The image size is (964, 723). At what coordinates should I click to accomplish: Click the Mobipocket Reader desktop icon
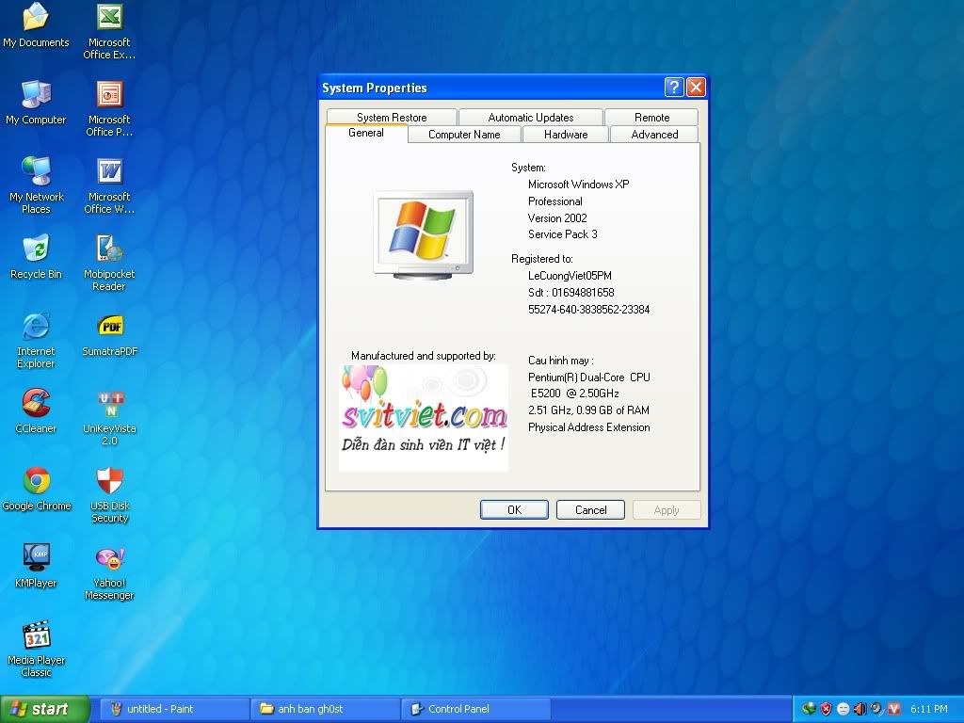(109, 264)
